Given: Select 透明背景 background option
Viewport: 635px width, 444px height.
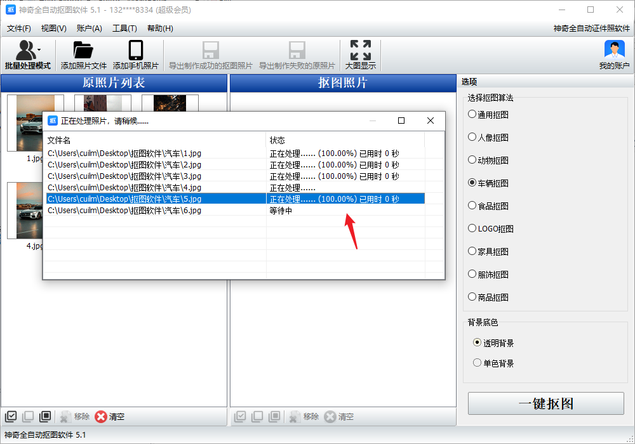Looking at the screenshot, I should 478,343.
